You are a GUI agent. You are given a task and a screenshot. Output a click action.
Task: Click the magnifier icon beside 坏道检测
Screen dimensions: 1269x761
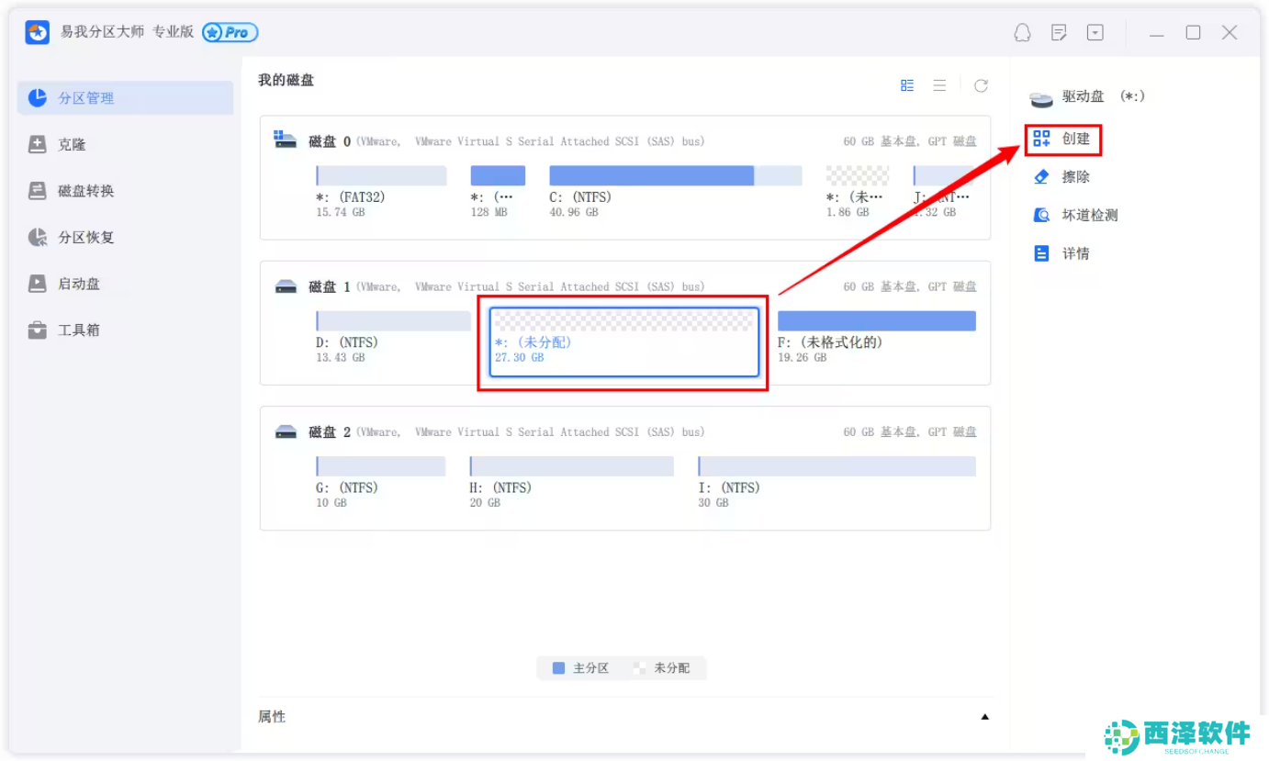(1041, 215)
